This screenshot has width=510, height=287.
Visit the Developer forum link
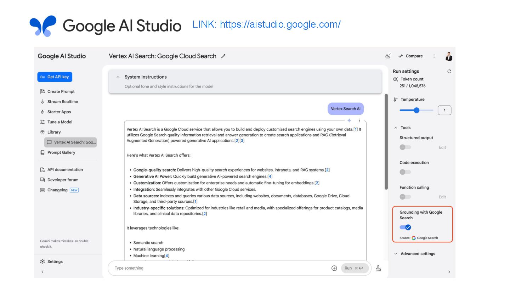click(59, 180)
